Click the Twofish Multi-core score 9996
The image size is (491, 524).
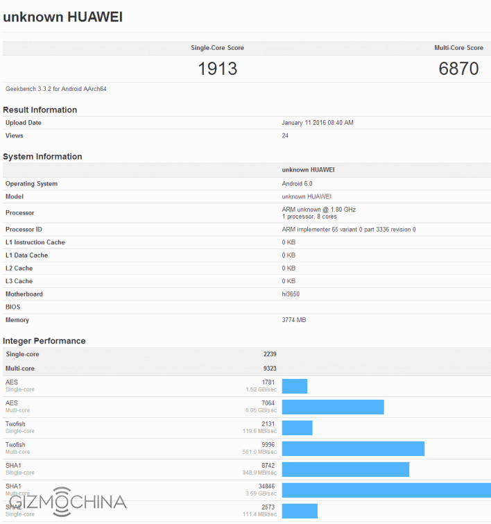click(268, 445)
